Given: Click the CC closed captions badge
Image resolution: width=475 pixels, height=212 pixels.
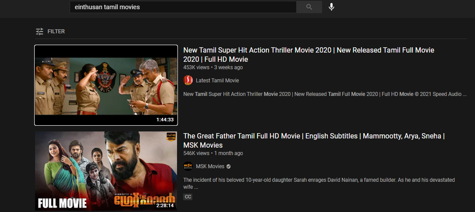Looking at the screenshot, I should [188, 197].
